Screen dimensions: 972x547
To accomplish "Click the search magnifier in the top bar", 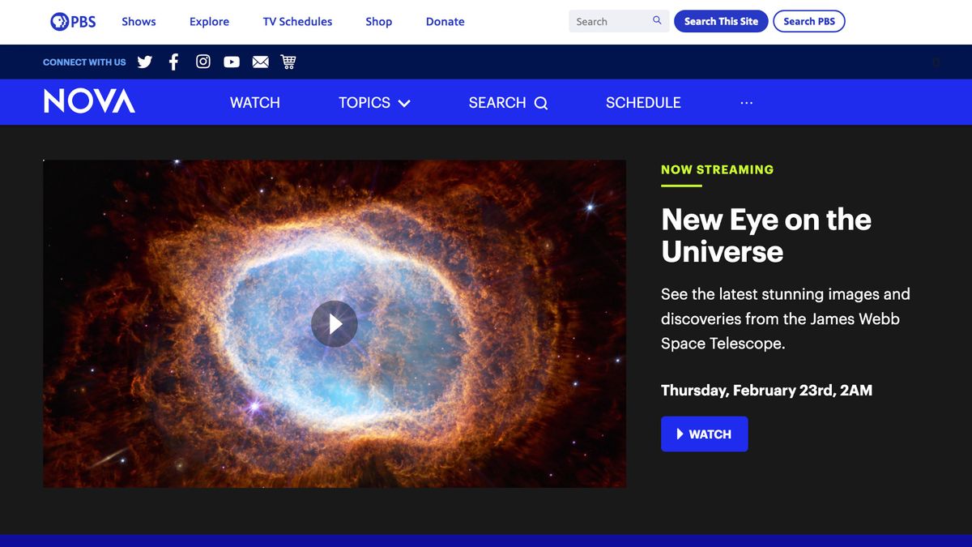I will (x=656, y=21).
